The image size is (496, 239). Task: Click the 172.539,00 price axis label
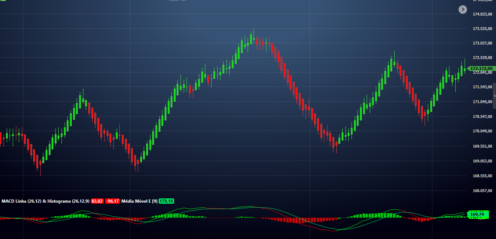(483, 58)
